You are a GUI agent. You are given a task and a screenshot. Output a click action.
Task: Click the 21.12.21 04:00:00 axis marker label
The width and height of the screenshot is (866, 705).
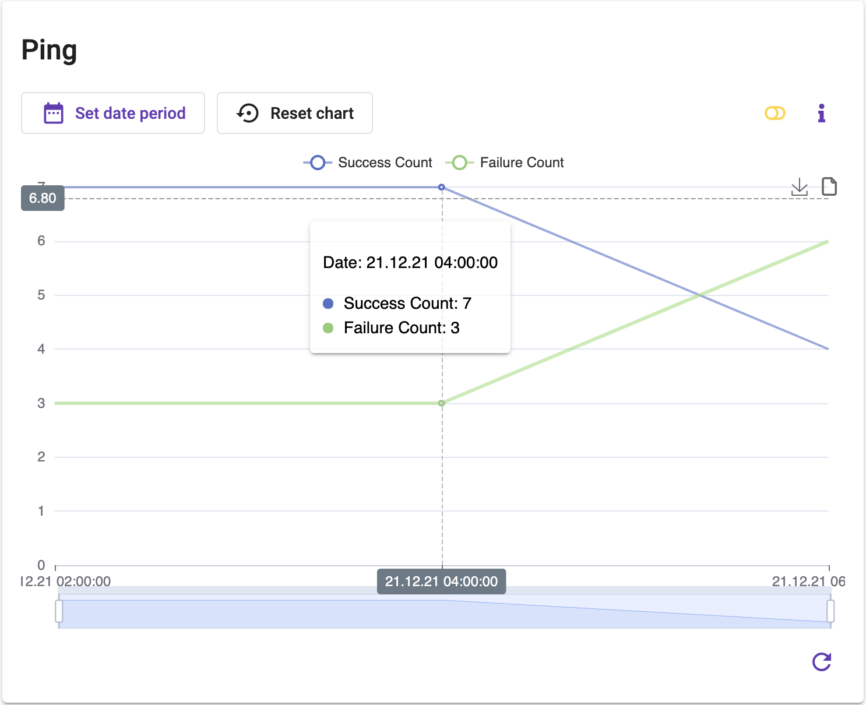coord(441,581)
